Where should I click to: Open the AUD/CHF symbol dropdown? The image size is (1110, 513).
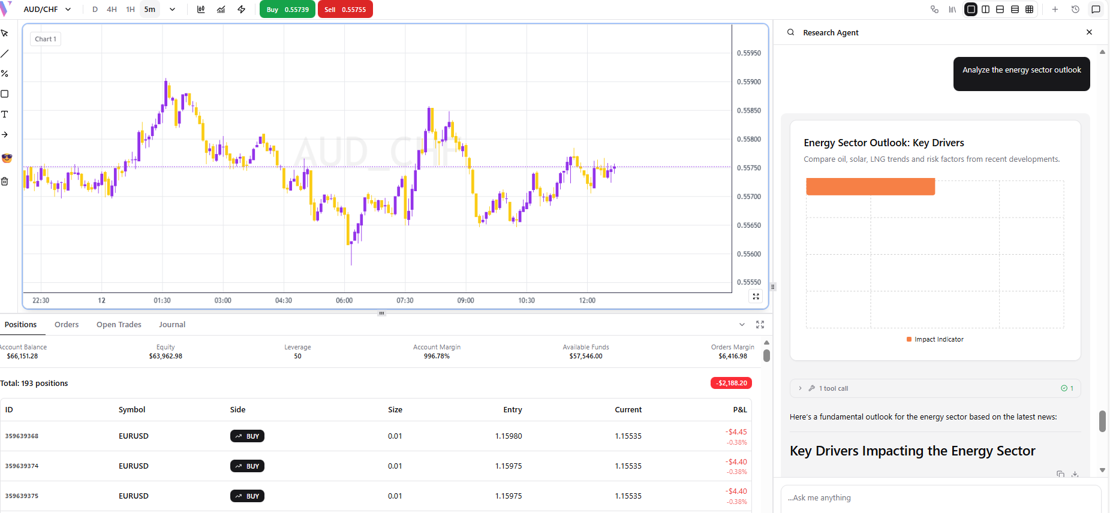[47, 10]
